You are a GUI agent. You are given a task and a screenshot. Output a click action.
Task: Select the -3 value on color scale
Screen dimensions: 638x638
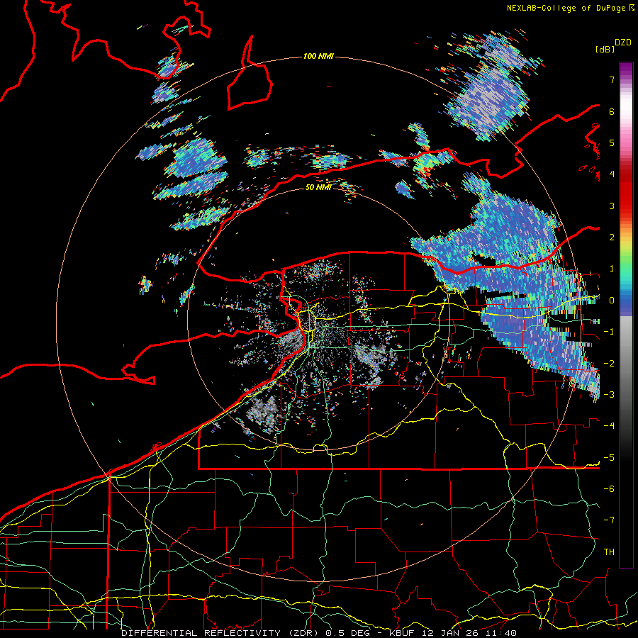click(x=609, y=394)
